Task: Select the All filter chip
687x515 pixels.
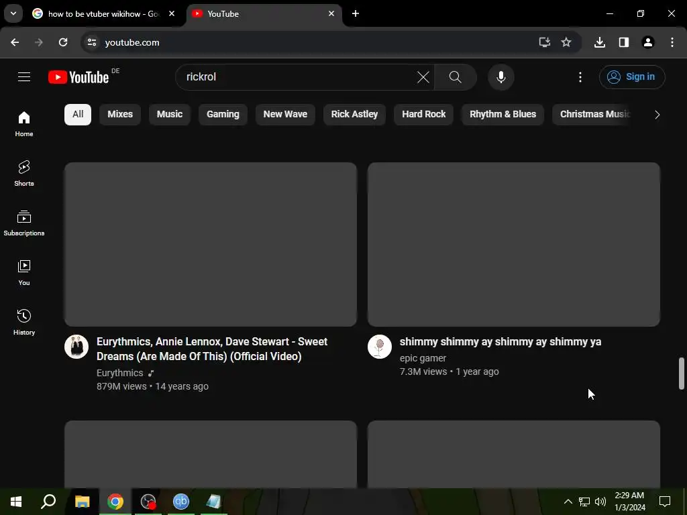Action: pos(78,114)
